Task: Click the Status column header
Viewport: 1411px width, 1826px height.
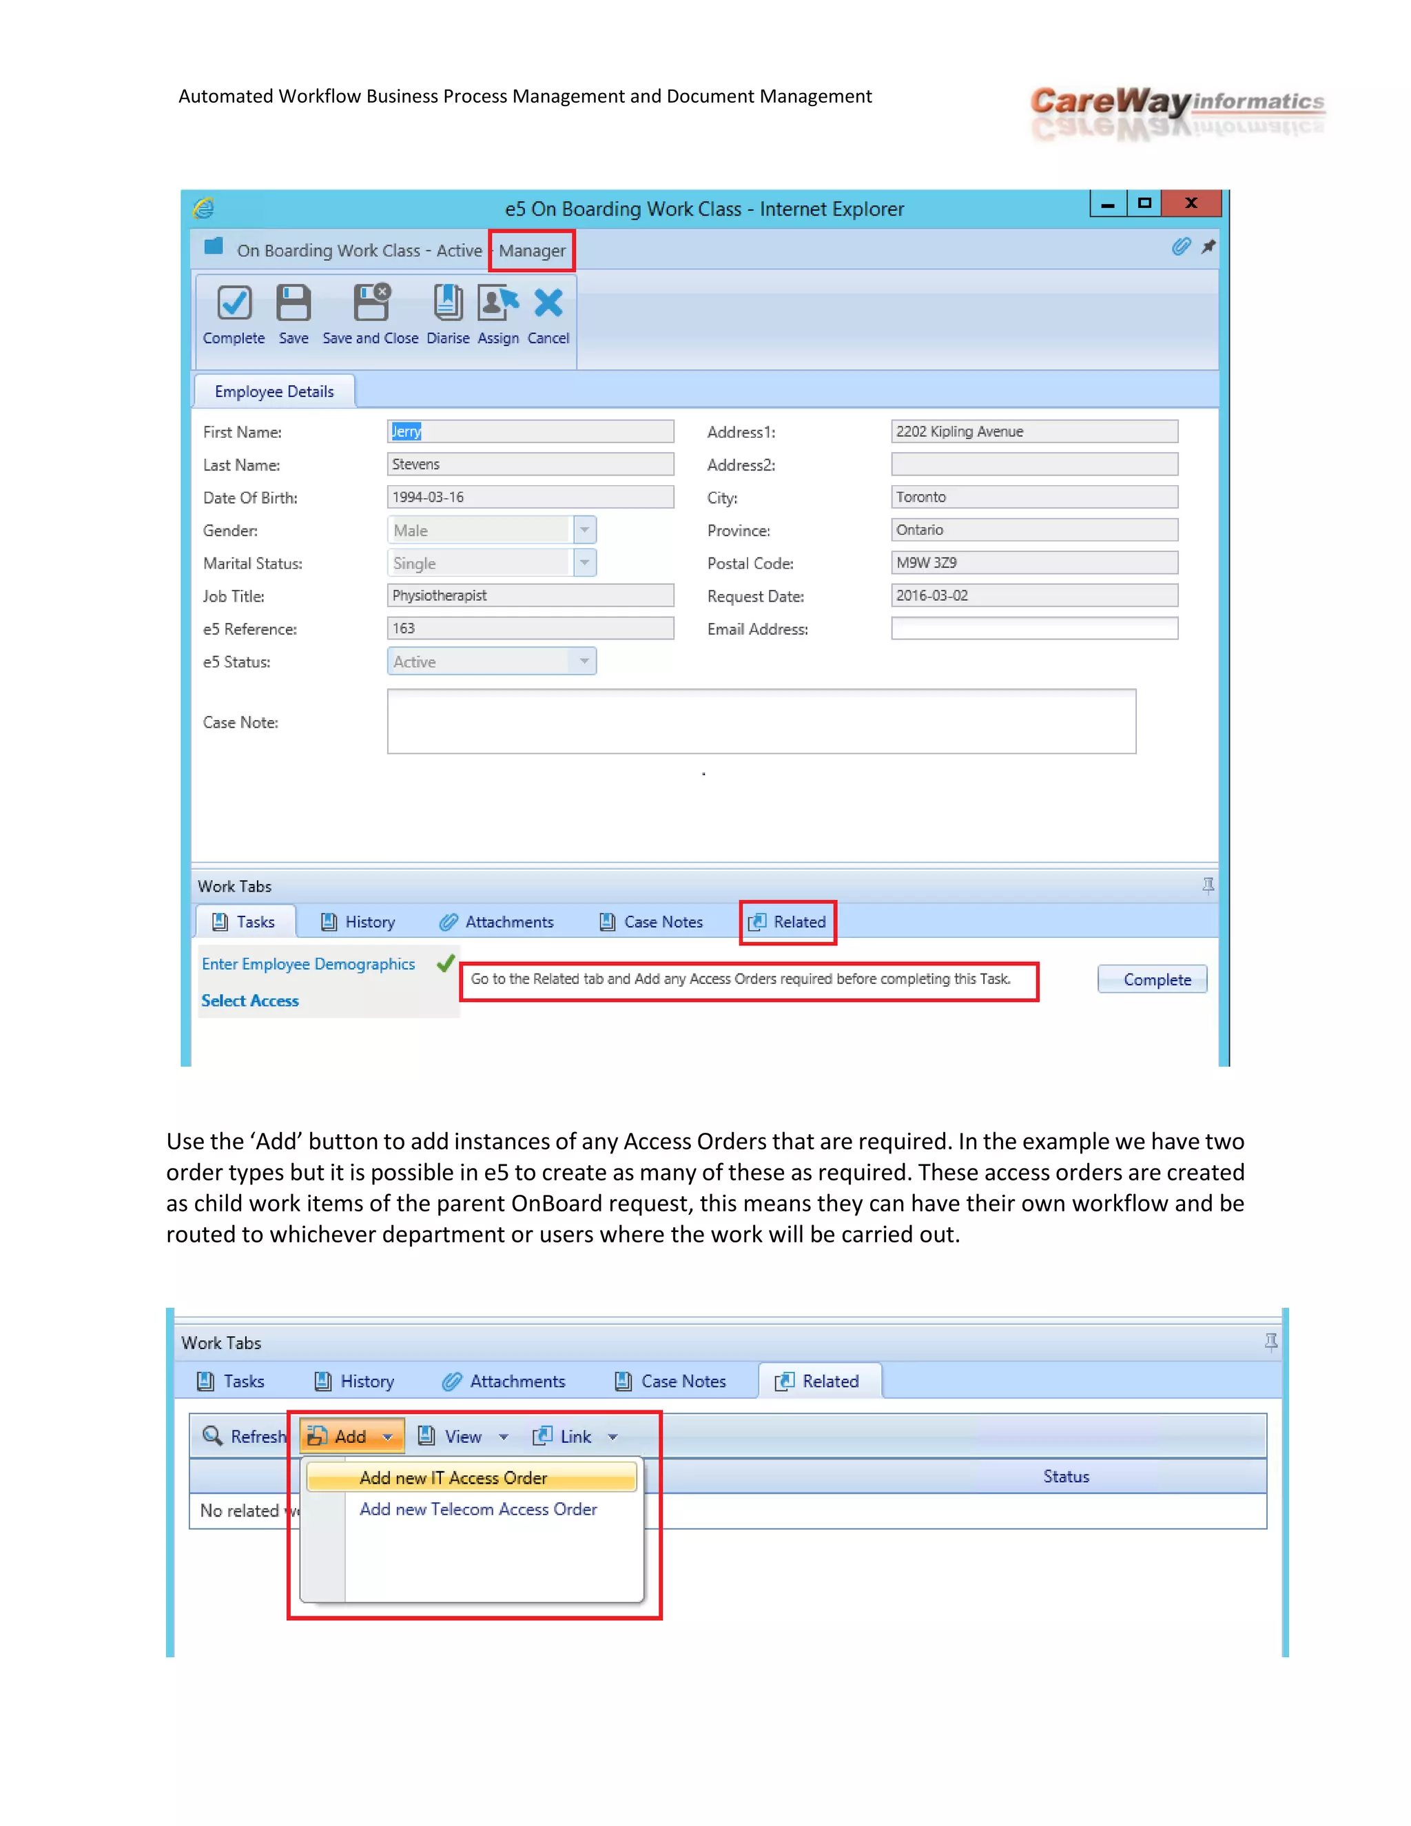Action: [x=1066, y=1477]
